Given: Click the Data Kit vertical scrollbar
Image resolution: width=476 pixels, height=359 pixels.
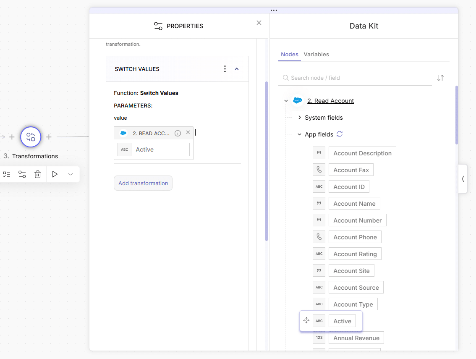Looking at the screenshot, I should pyautogui.click(x=457, y=115).
